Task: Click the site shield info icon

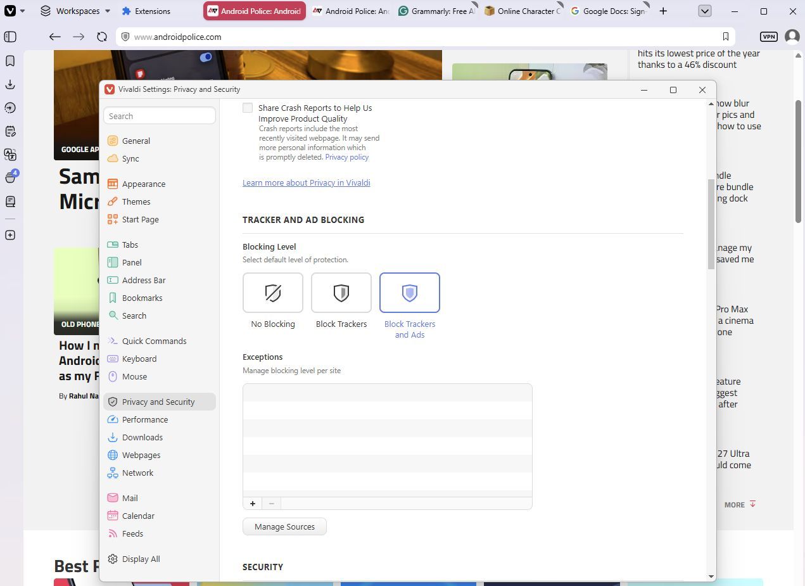Action: pyautogui.click(x=125, y=37)
